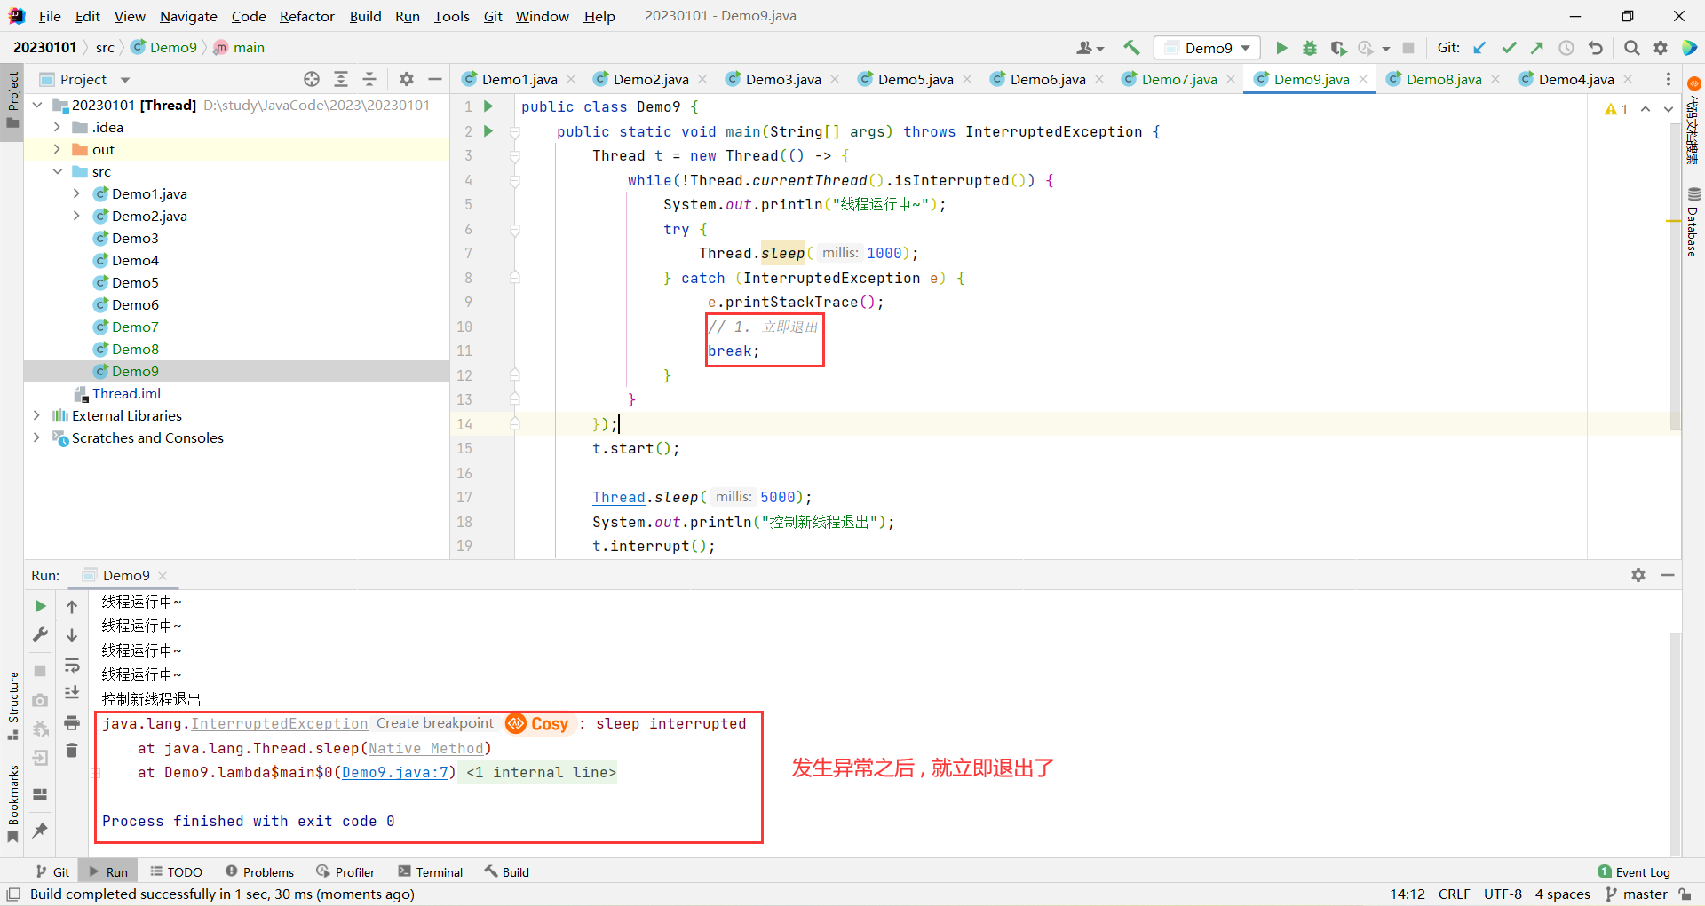Open the Build menu
The width and height of the screenshot is (1705, 906).
pyautogui.click(x=365, y=16)
